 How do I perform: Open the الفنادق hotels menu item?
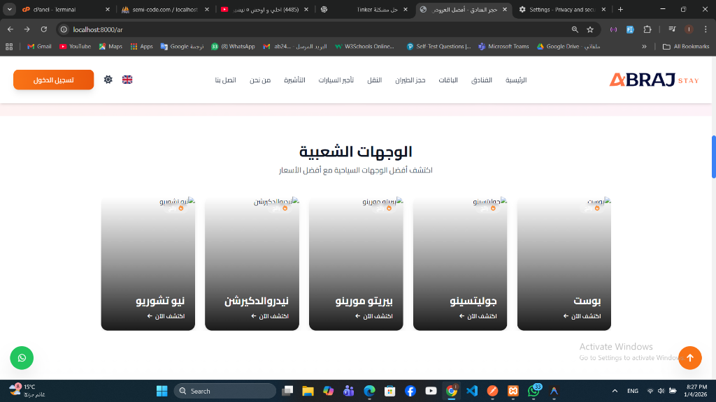point(481,80)
